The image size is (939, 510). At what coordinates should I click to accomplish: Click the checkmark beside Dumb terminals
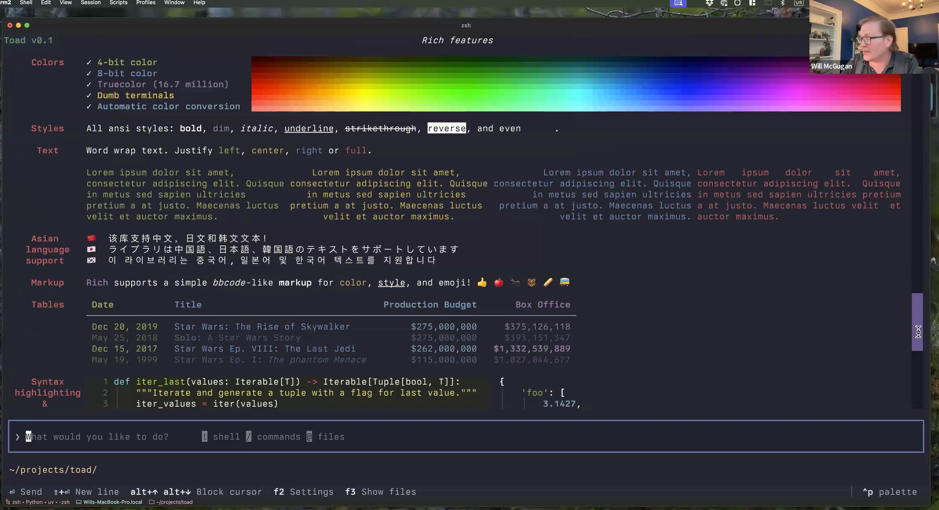pyautogui.click(x=89, y=95)
